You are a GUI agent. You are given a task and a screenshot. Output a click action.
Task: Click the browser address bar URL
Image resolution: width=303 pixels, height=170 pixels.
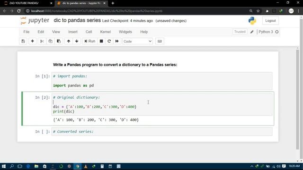tap(97, 11)
